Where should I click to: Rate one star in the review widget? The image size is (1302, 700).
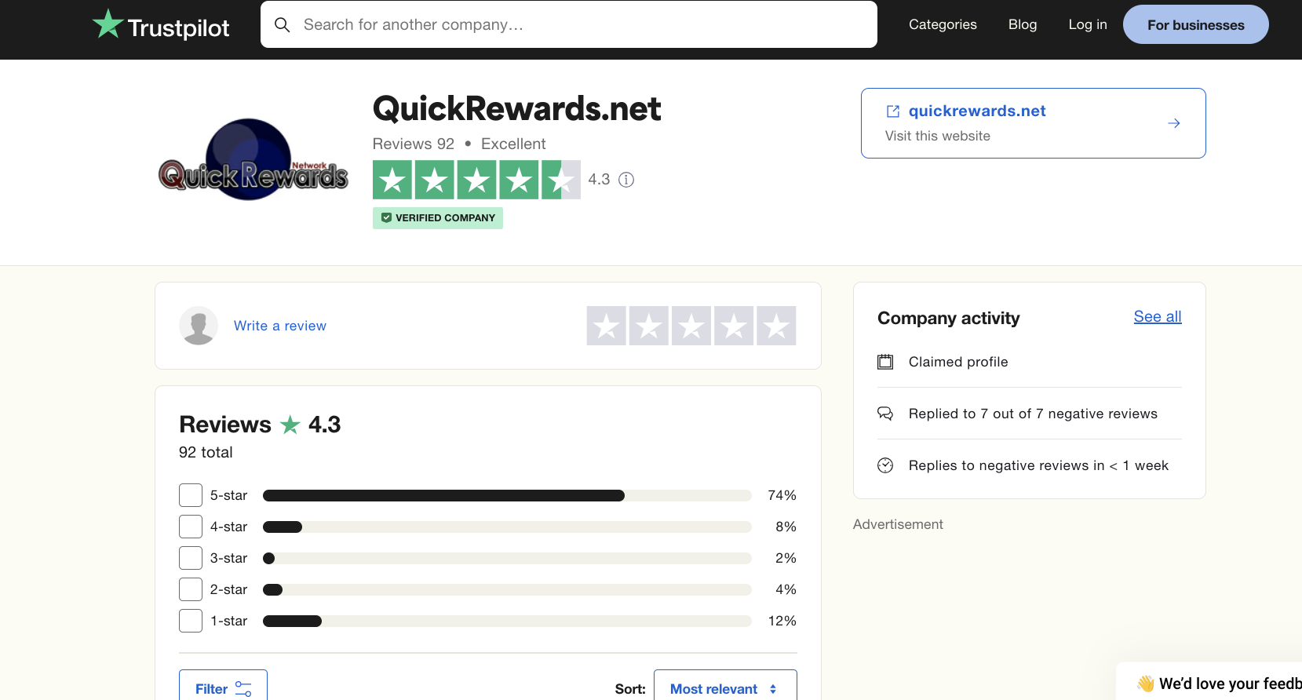pos(607,326)
